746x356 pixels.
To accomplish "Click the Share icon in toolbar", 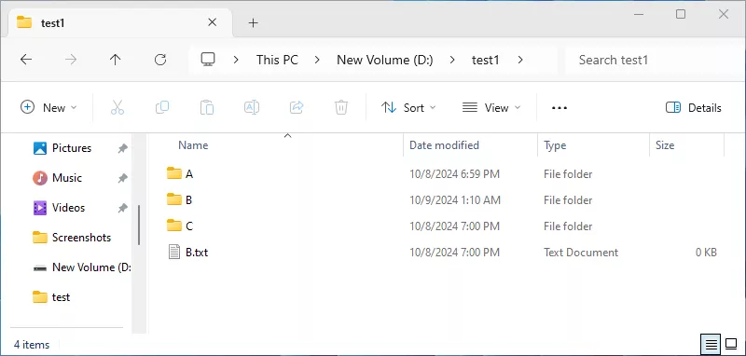I will tap(297, 107).
